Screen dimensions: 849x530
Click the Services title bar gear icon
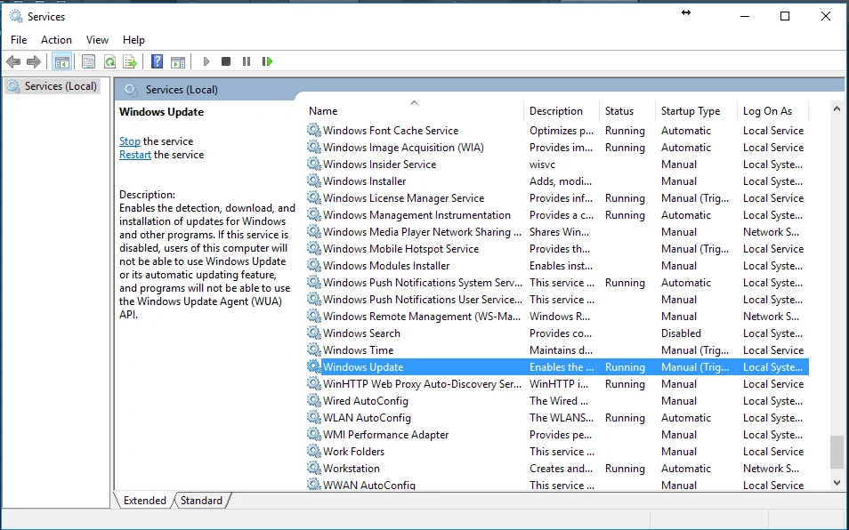tap(16, 16)
